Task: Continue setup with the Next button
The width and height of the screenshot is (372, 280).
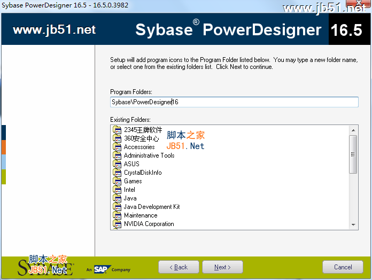Action: click(222, 267)
